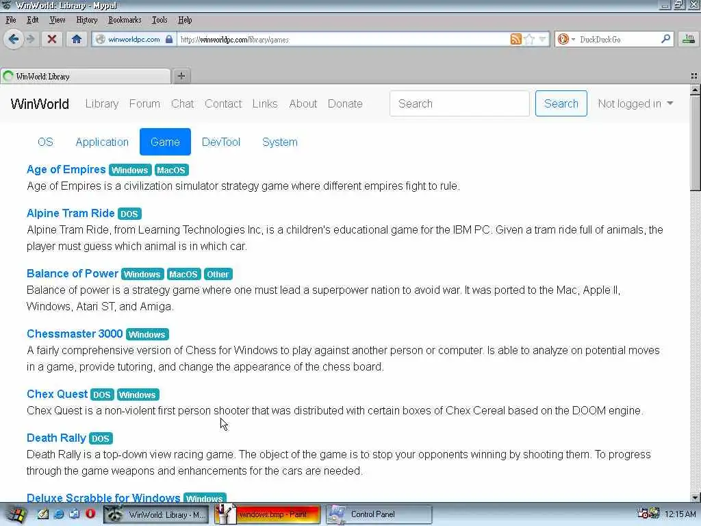701x526 pixels.
Task: Click the Other tag beside Balance of Power
Action: click(218, 274)
